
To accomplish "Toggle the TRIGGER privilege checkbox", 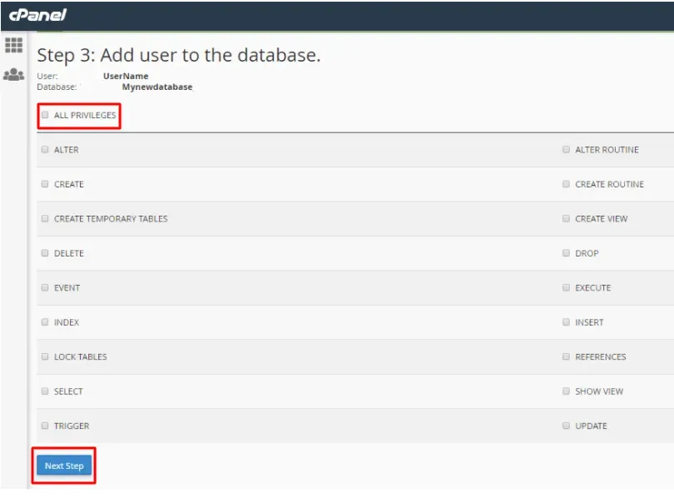I will [45, 426].
